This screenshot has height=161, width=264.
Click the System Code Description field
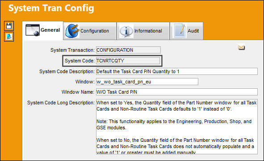click(177, 71)
